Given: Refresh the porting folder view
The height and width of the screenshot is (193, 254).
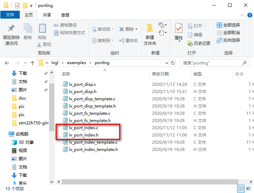Looking at the screenshot, I should 173,63.
